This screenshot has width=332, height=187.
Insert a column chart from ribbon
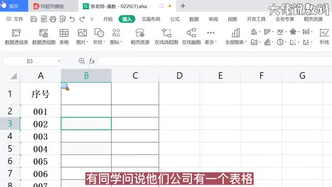click(255, 32)
